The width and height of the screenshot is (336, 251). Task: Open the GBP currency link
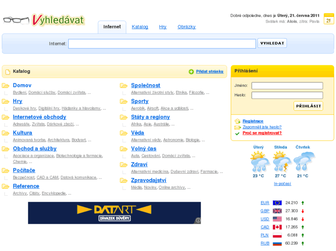pos(265,211)
